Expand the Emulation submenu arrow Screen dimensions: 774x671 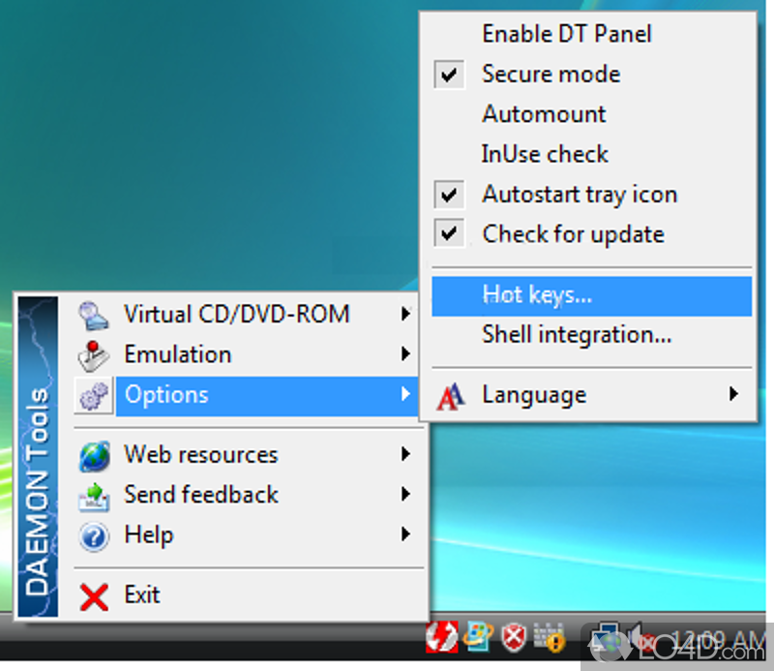tap(405, 354)
